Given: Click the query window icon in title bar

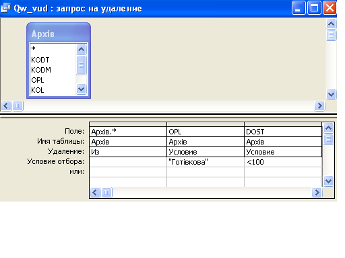Looking at the screenshot, I should (x=5, y=8).
